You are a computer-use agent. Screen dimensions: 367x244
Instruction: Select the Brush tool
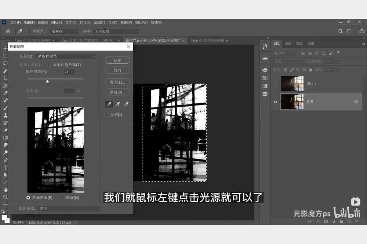[x=6, y=108]
